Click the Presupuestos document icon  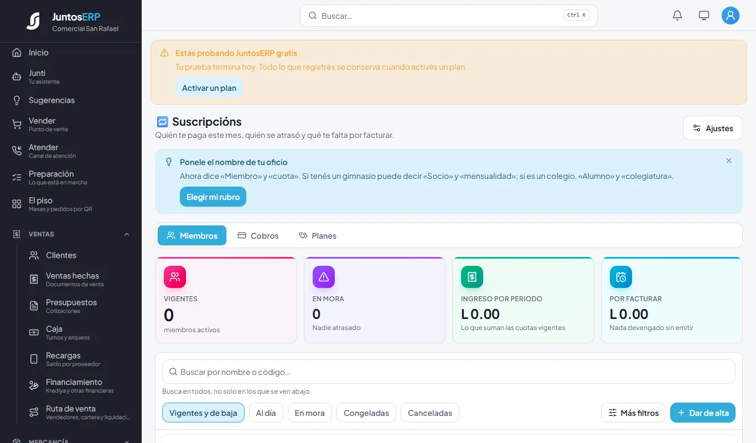click(34, 306)
